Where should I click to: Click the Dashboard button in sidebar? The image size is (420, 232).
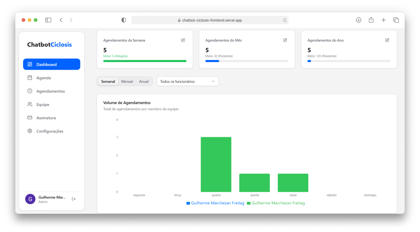click(x=52, y=64)
